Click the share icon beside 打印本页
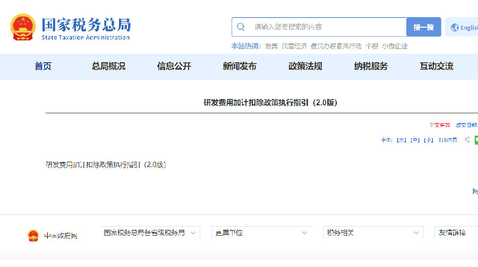 [467, 140]
